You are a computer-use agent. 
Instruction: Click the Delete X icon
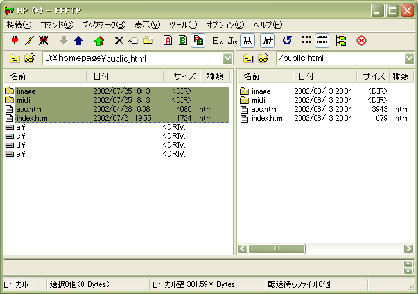118,40
